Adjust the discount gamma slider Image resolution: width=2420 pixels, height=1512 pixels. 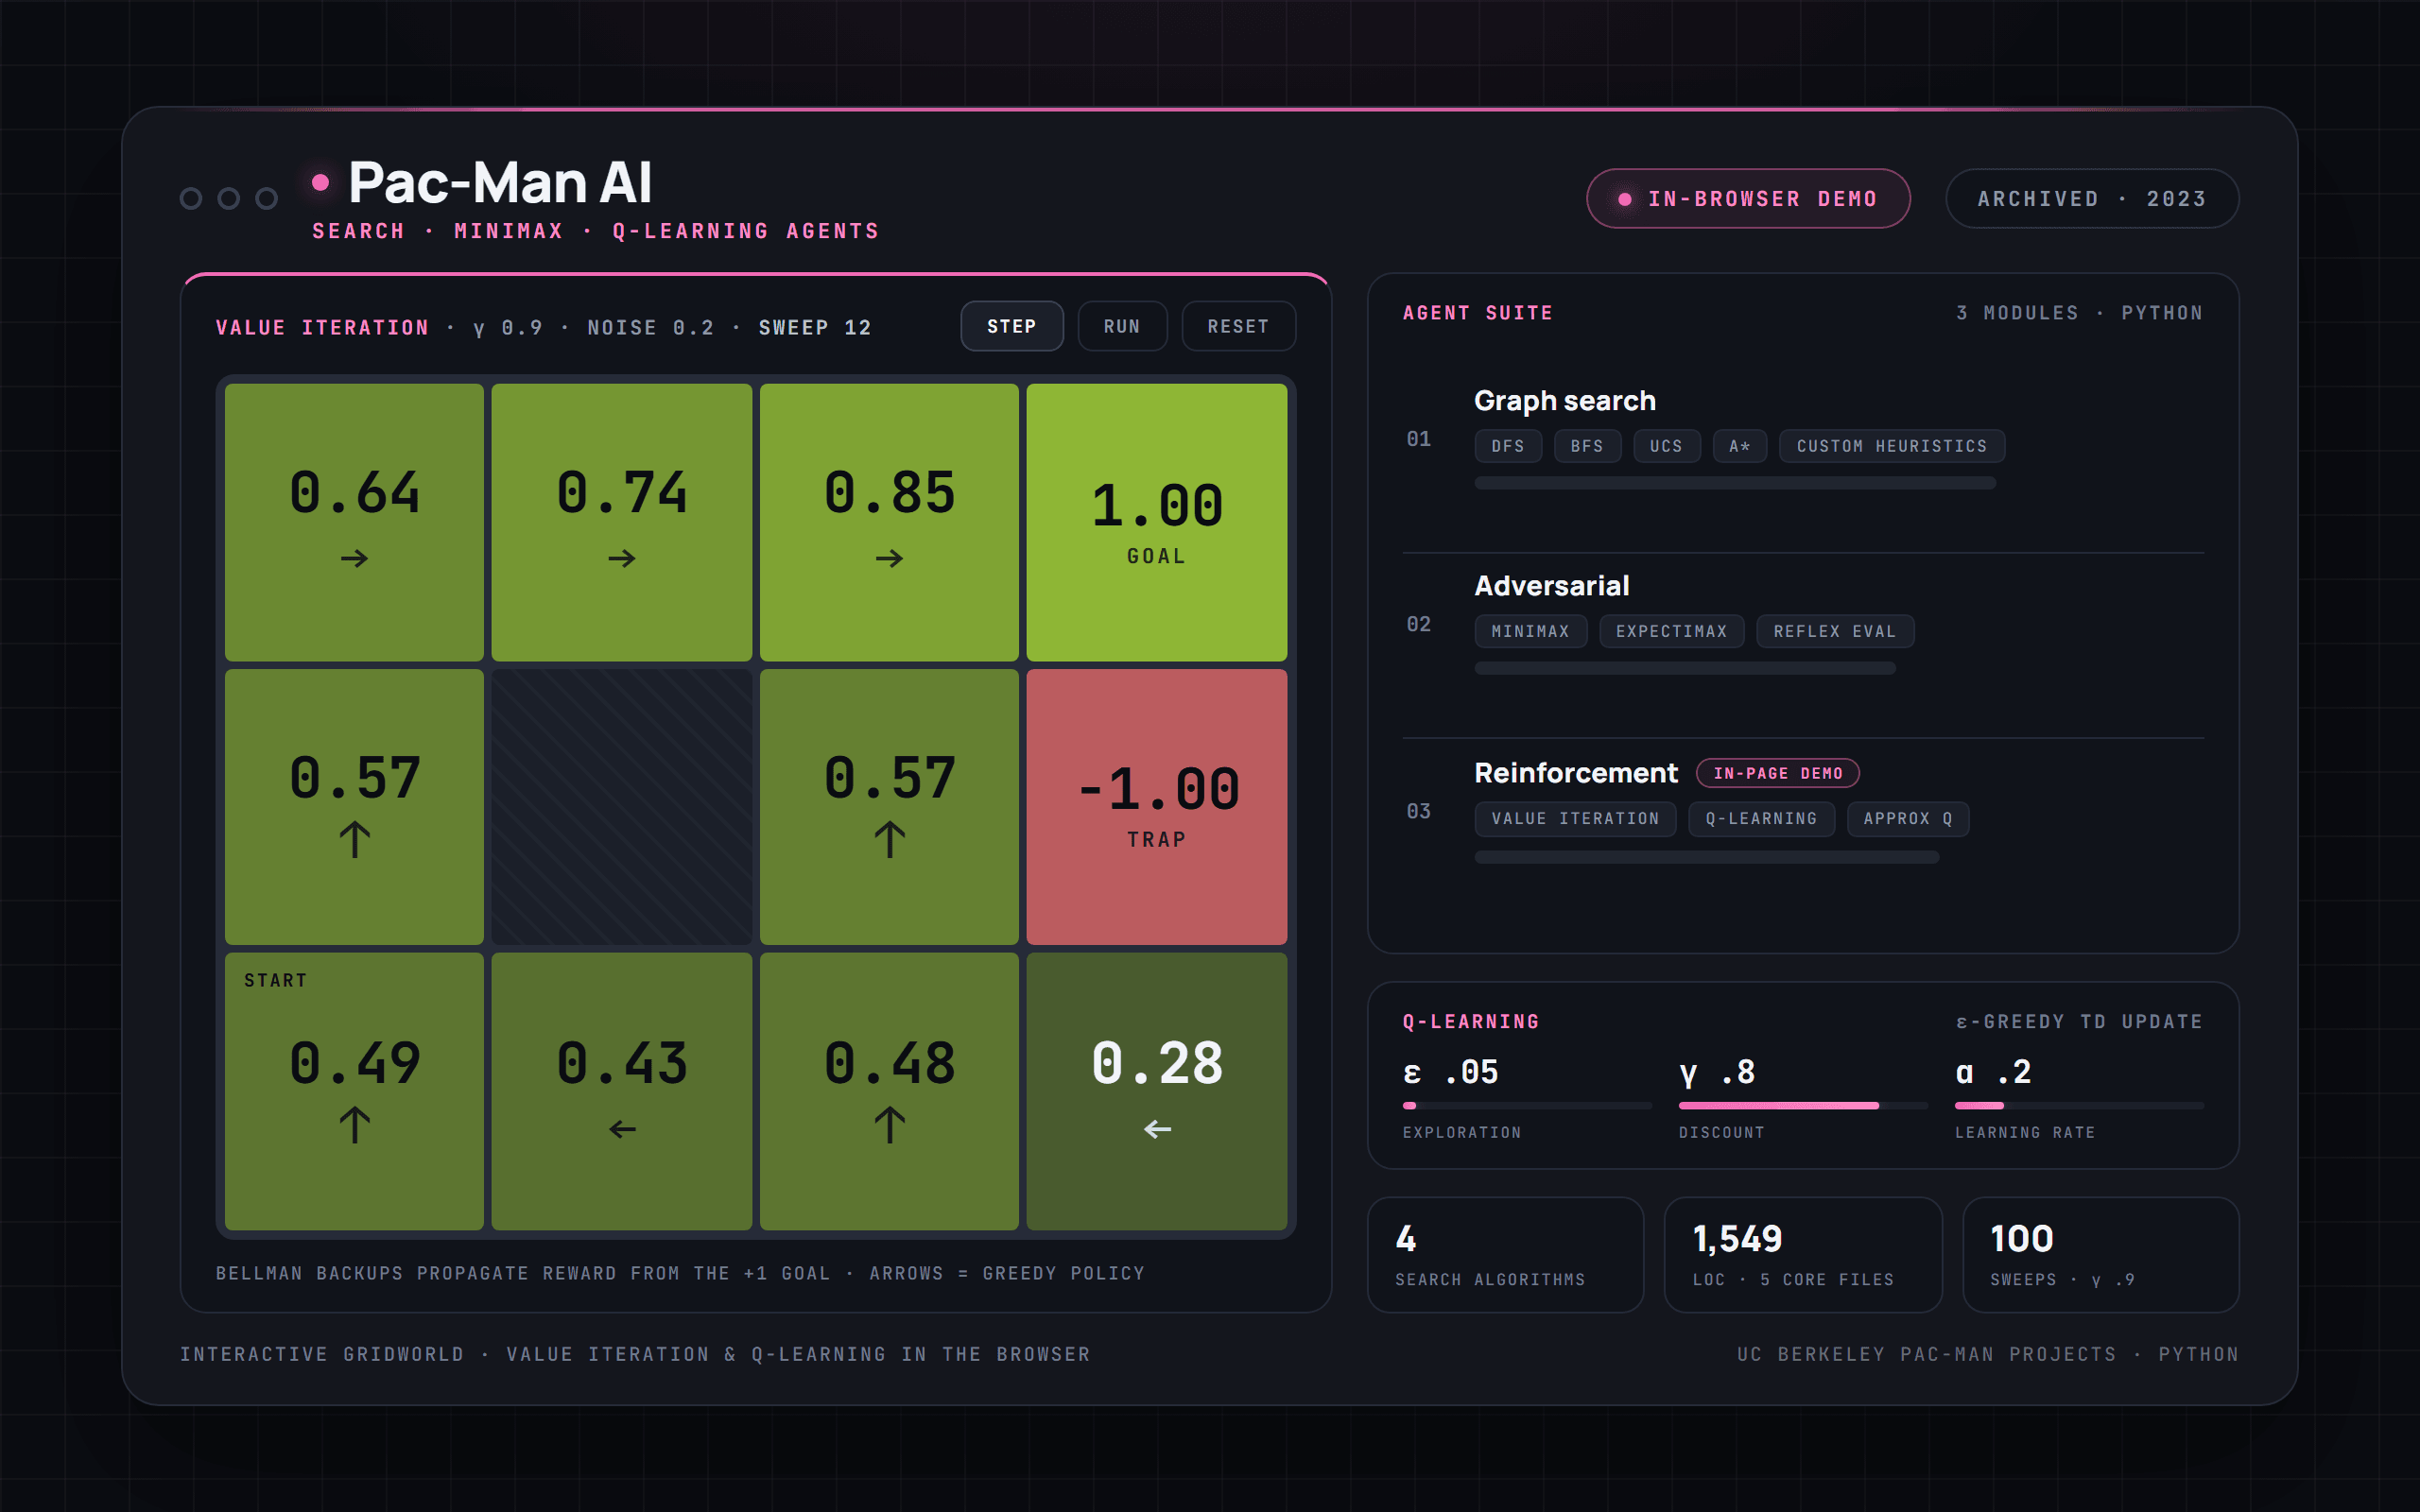[1802, 1105]
